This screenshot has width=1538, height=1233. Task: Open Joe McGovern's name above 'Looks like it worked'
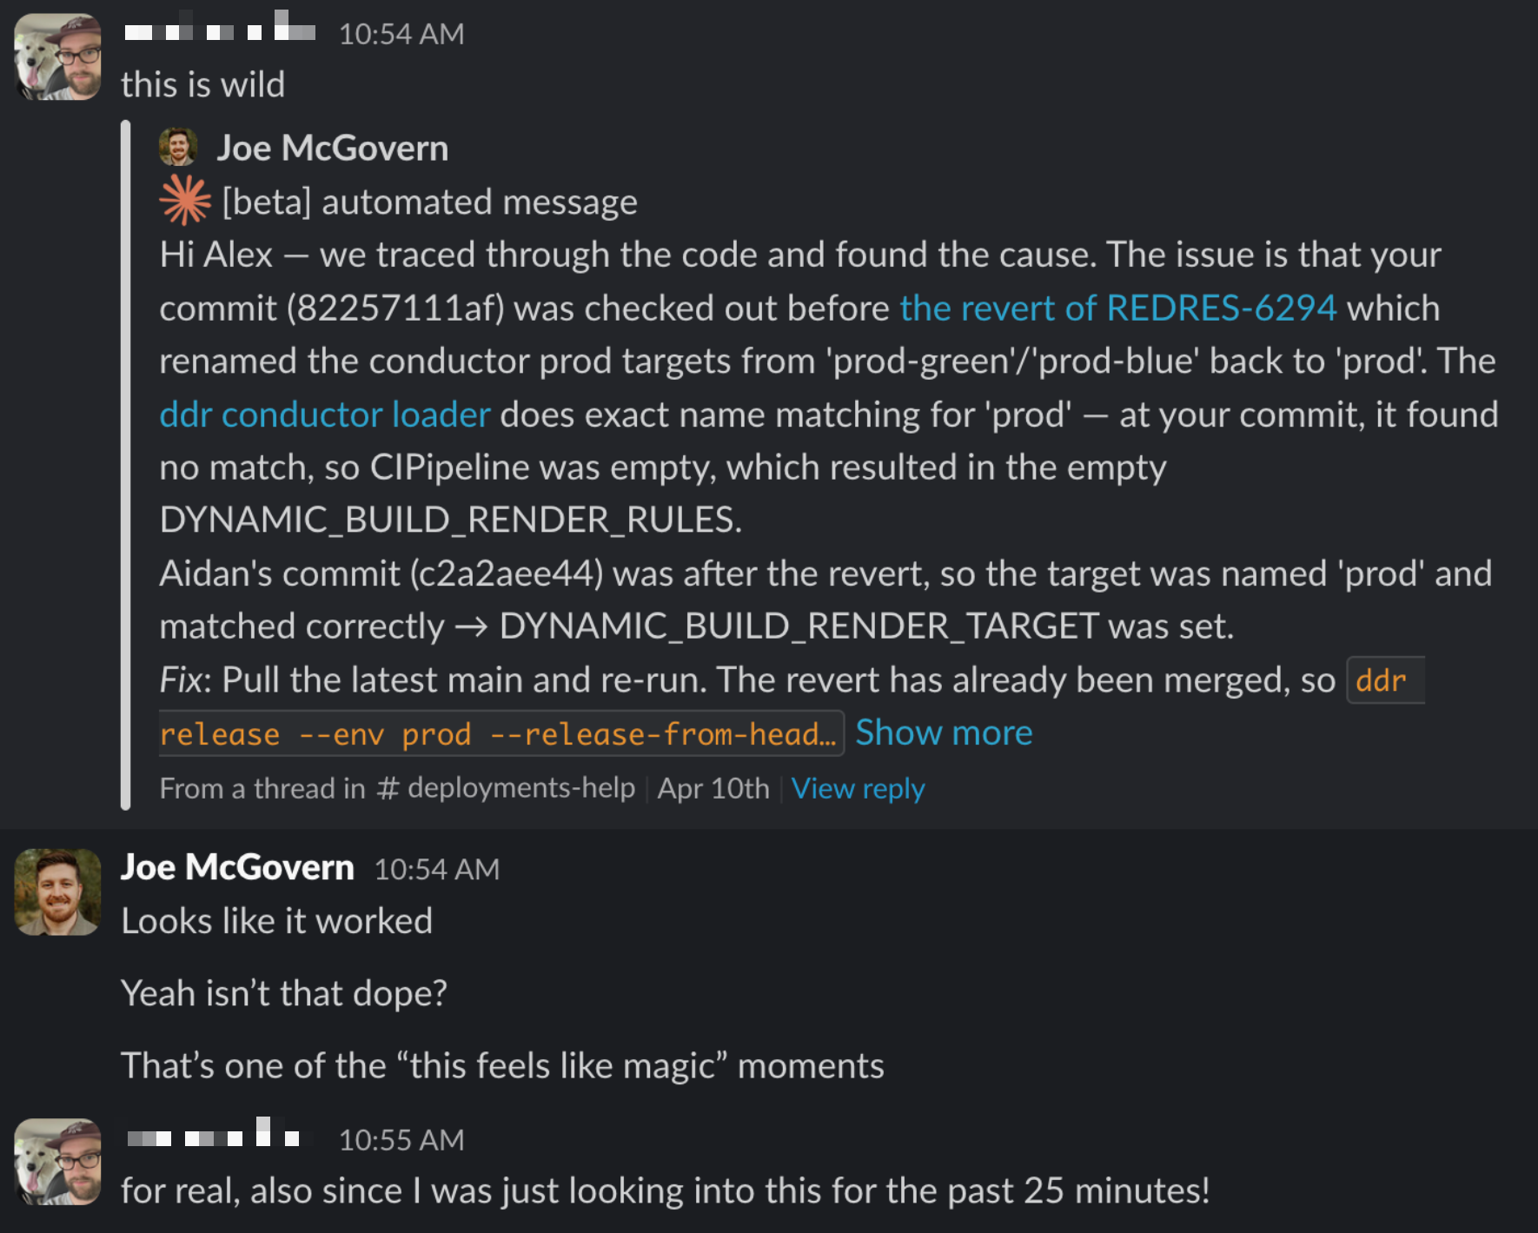(237, 867)
